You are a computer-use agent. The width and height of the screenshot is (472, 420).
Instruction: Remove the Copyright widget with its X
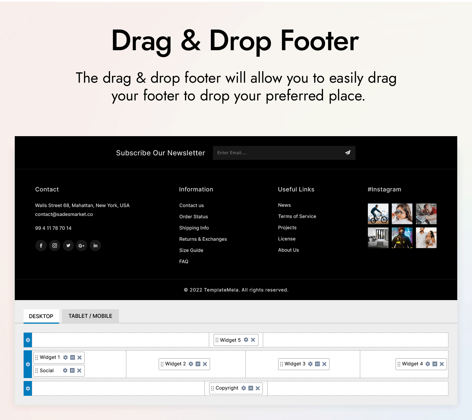[258, 388]
